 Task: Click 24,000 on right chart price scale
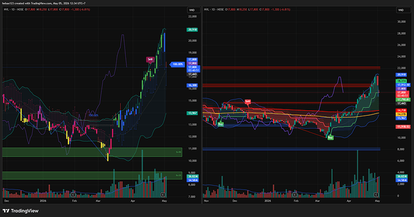pos(401,57)
